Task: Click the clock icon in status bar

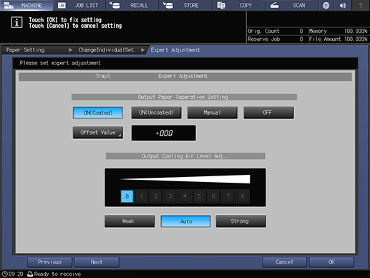Action: [x=4, y=274]
